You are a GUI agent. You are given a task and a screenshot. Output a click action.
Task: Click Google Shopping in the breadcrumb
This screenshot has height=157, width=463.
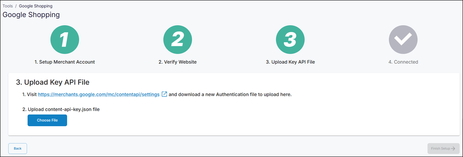tap(35, 6)
